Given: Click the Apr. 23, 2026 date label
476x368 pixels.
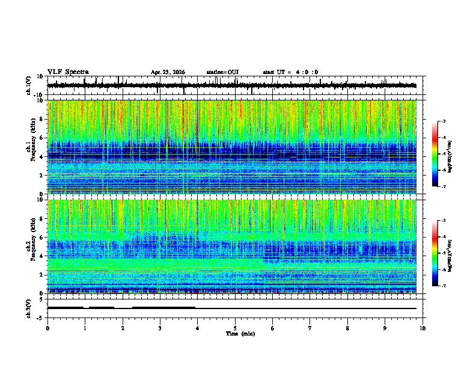Looking at the screenshot, I should (x=168, y=72).
